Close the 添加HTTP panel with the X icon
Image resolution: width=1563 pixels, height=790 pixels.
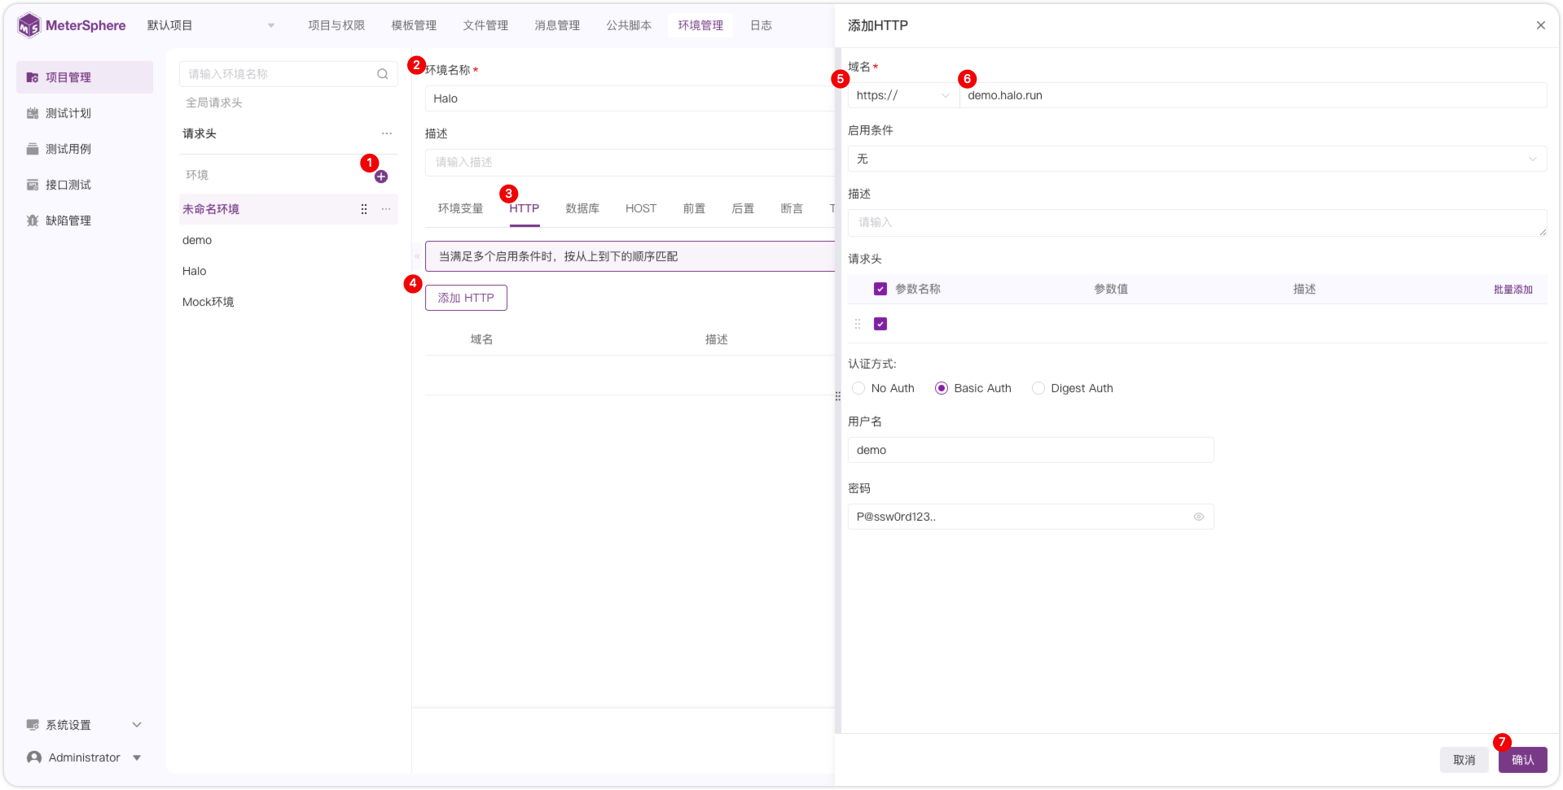(1541, 25)
